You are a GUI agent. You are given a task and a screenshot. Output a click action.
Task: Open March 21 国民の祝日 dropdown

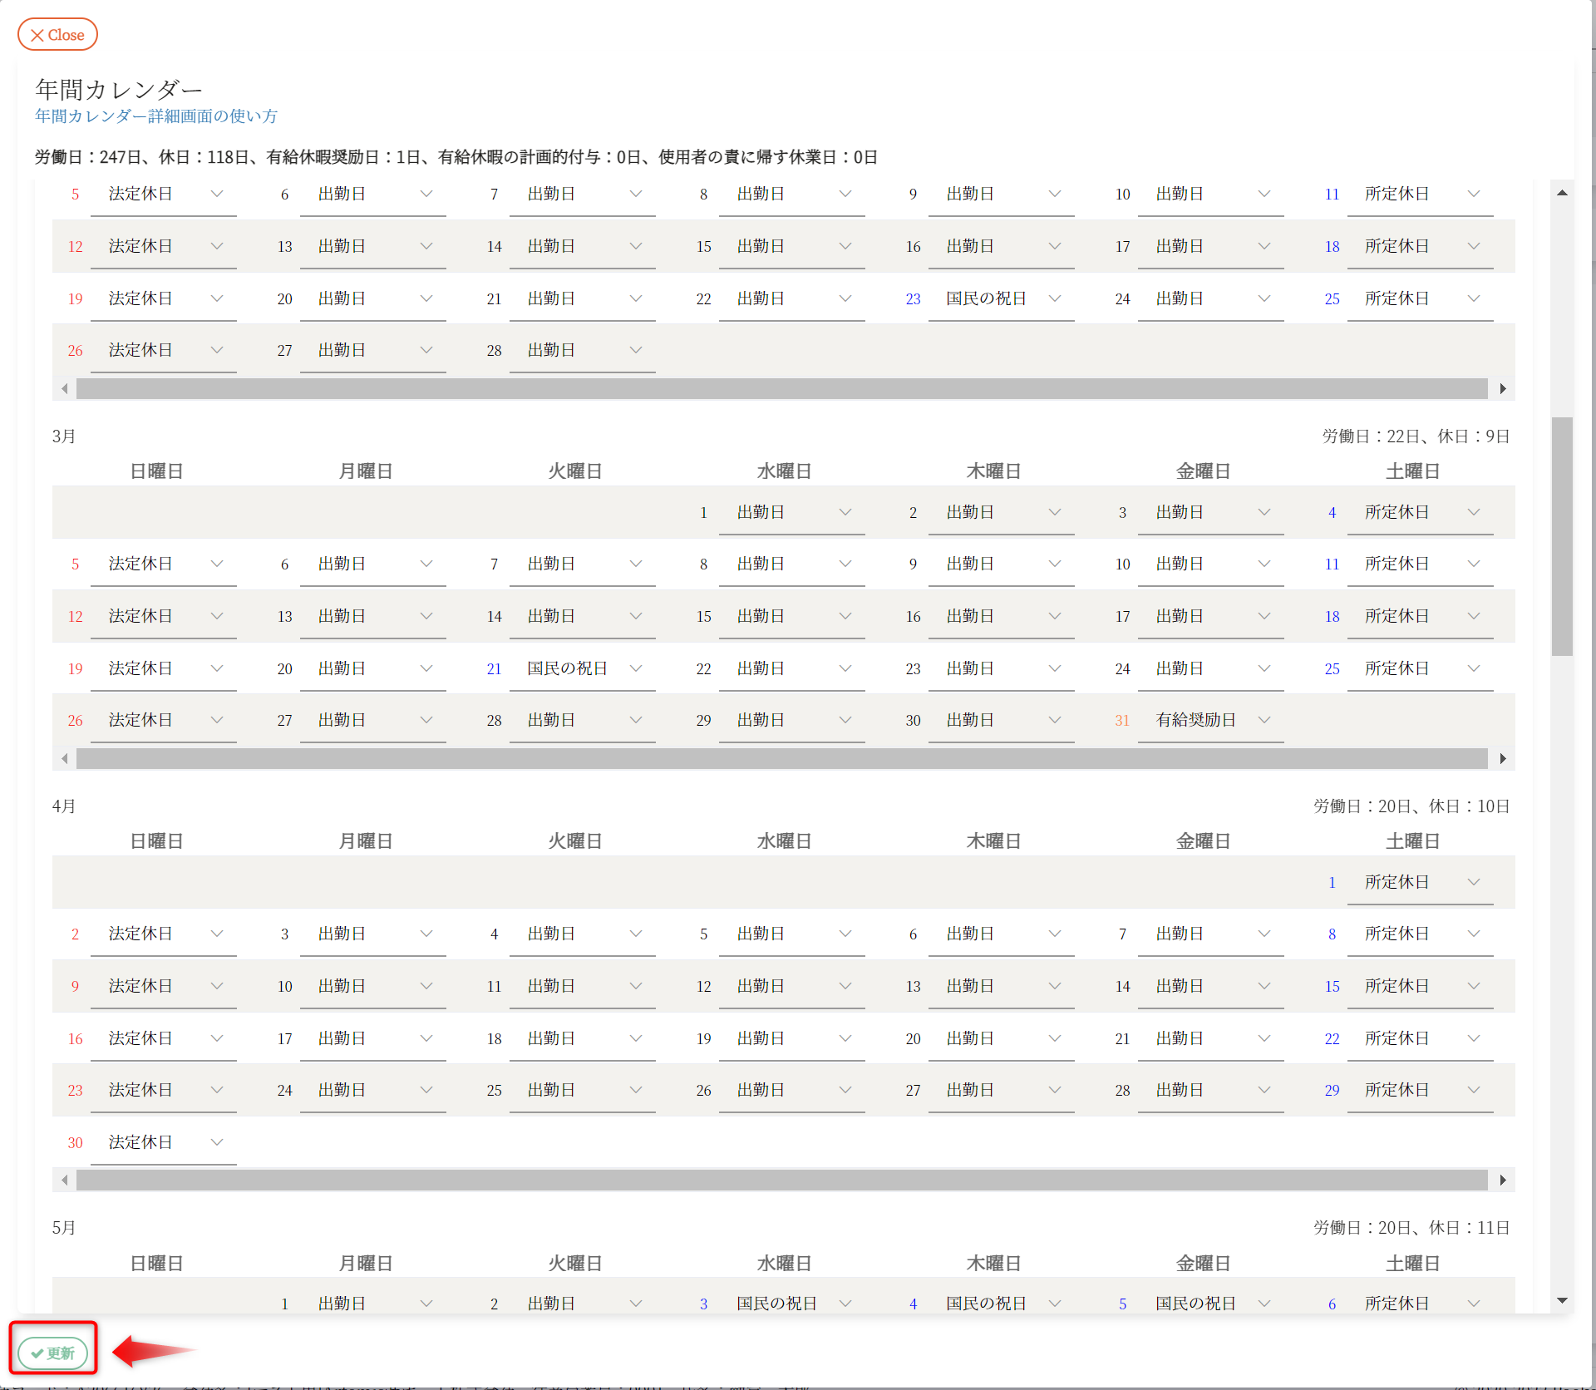581,668
